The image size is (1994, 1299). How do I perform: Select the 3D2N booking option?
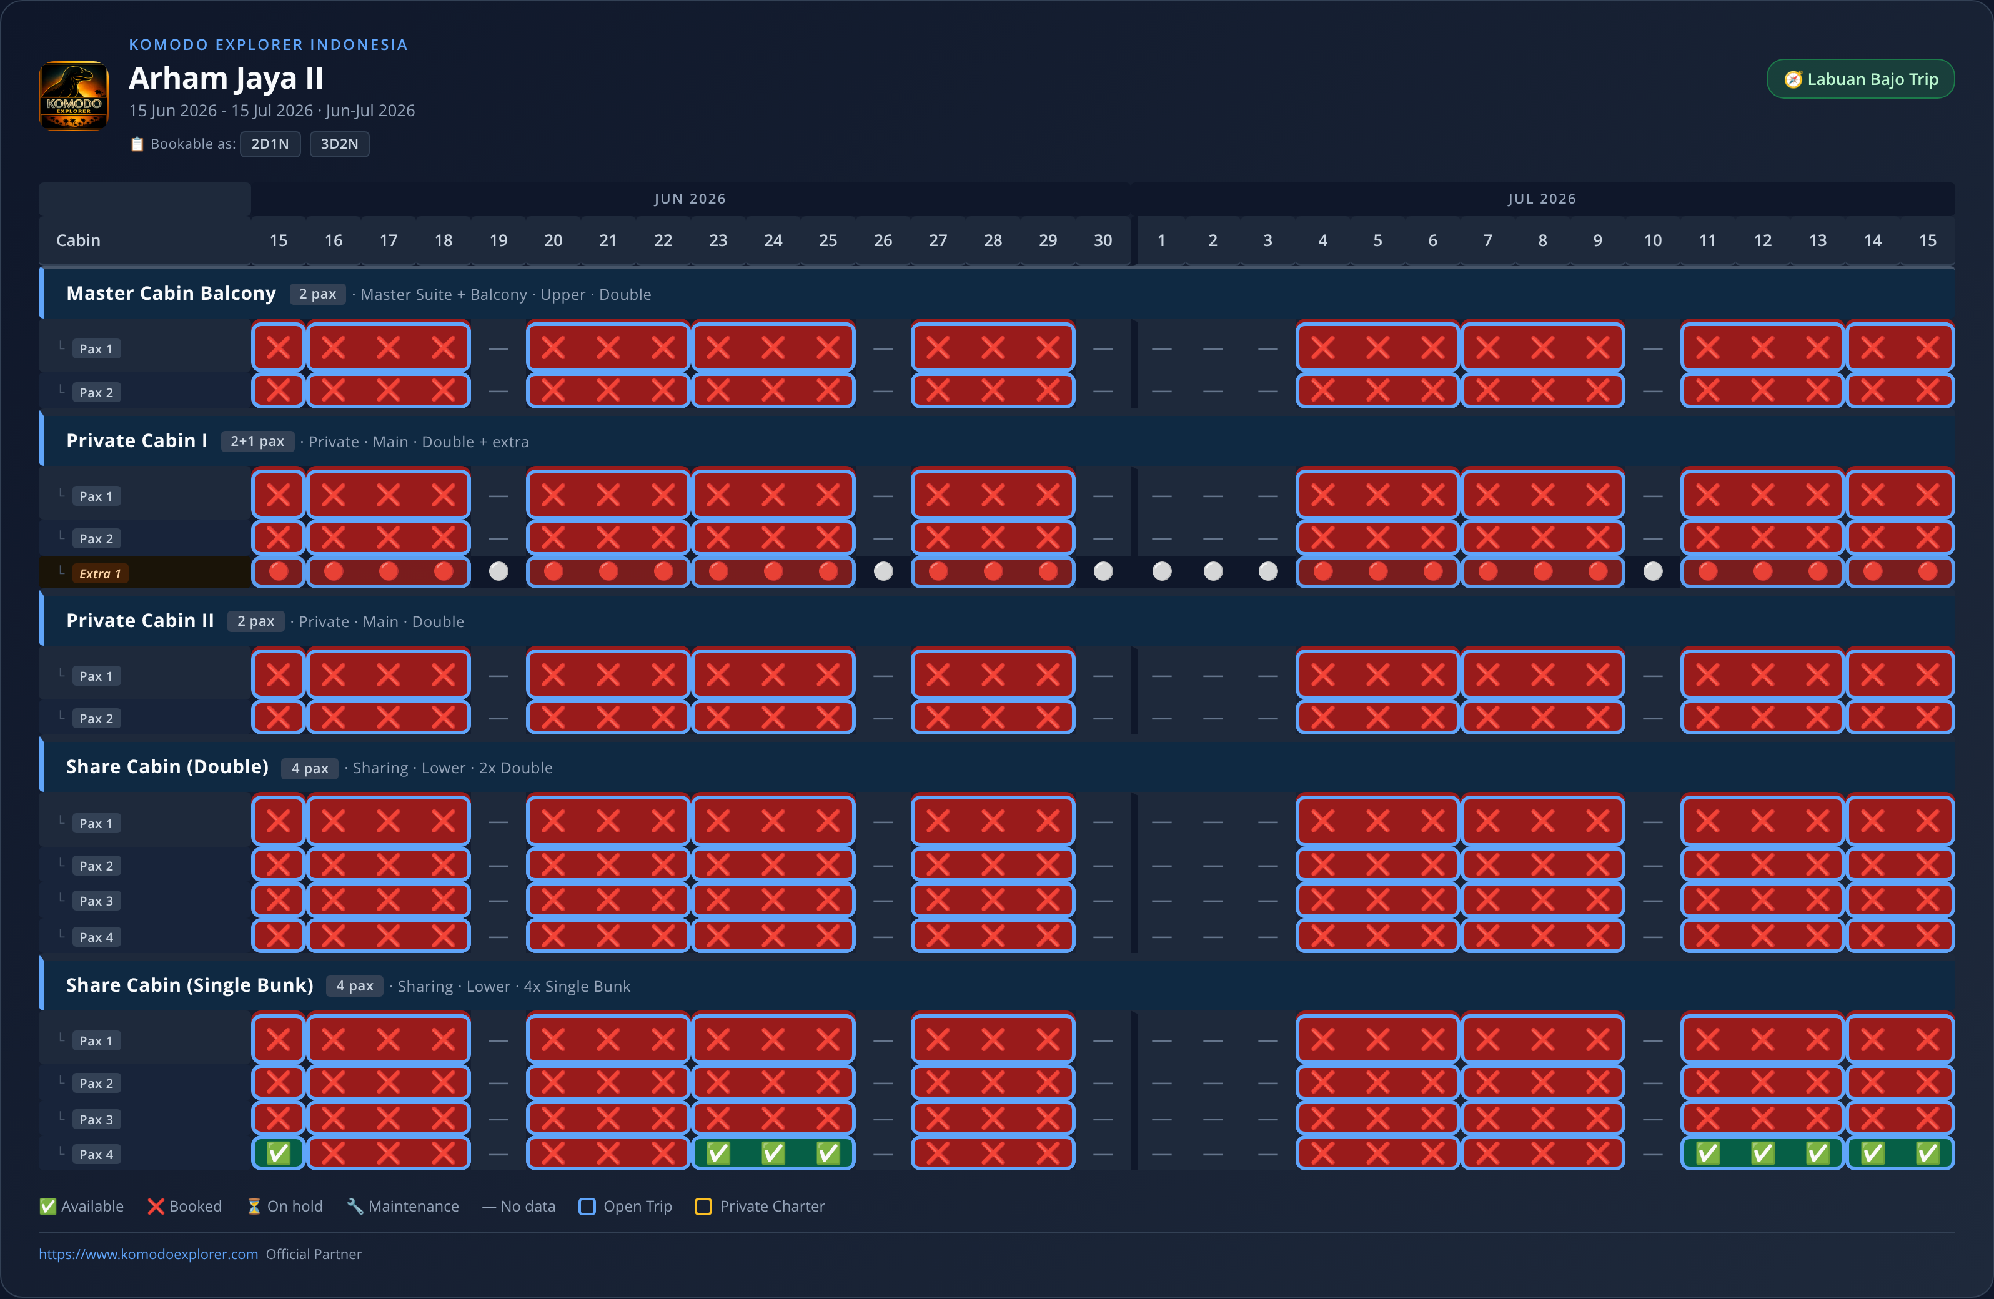tap(339, 144)
